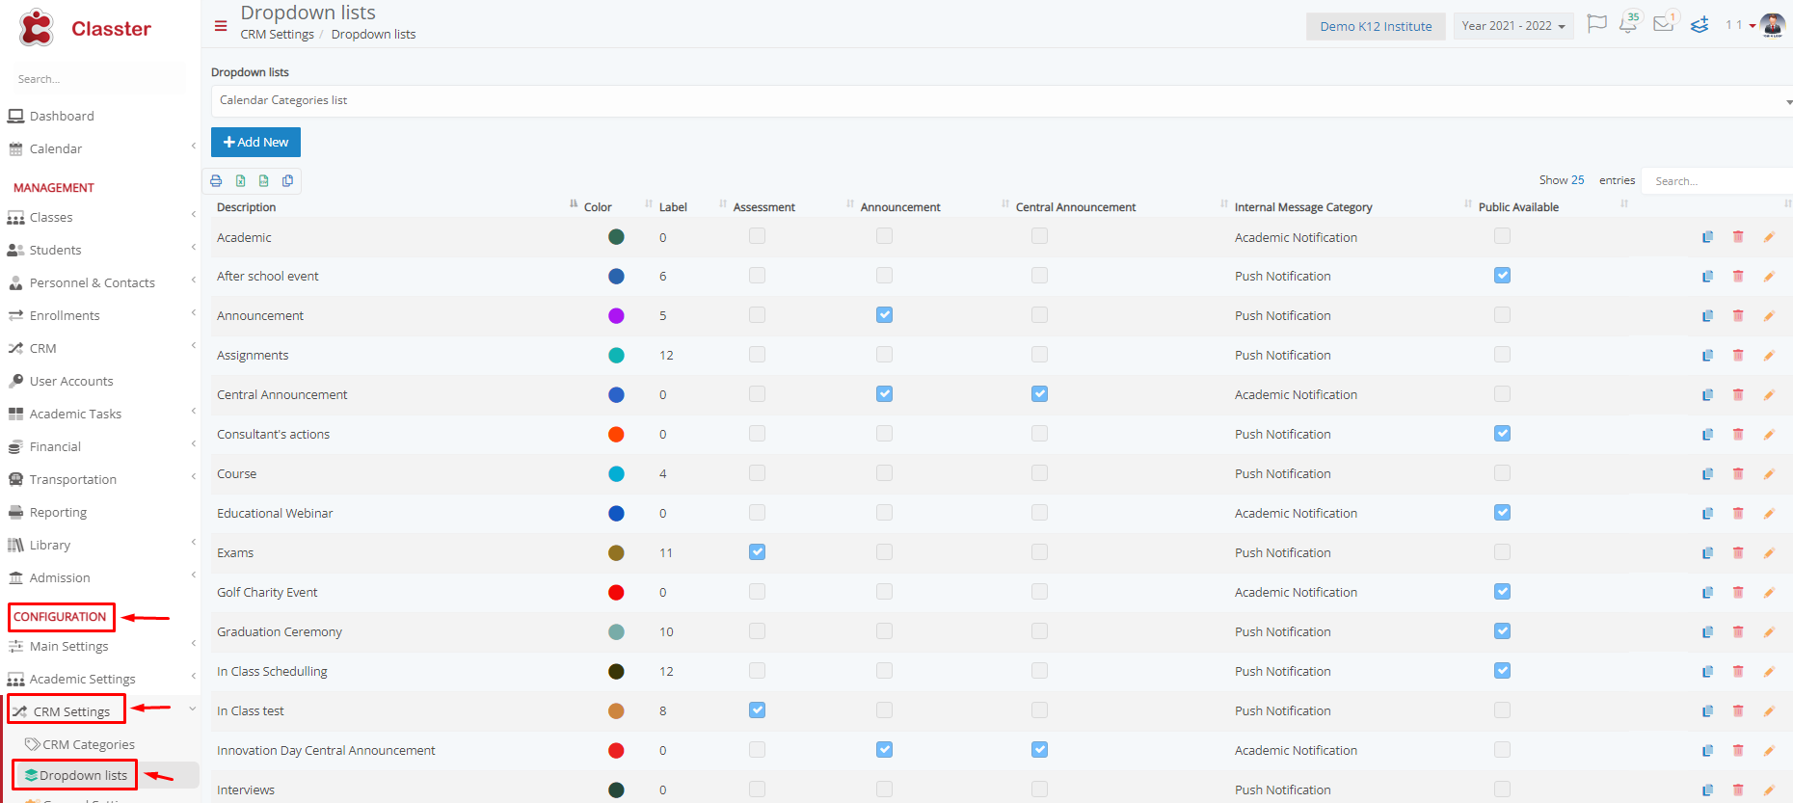Click copy icon for Assignments row
Image resolution: width=1793 pixels, height=803 pixels.
tap(1707, 356)
